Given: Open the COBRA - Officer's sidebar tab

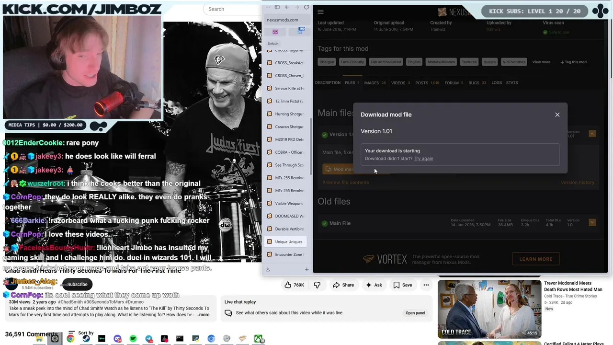Looking at the screenshot, I should (286, 152).
